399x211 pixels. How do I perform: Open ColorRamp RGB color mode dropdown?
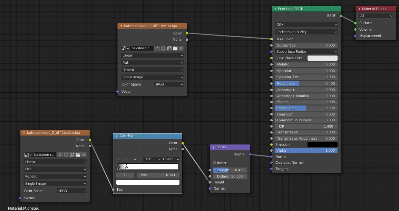tap(152, 159)
